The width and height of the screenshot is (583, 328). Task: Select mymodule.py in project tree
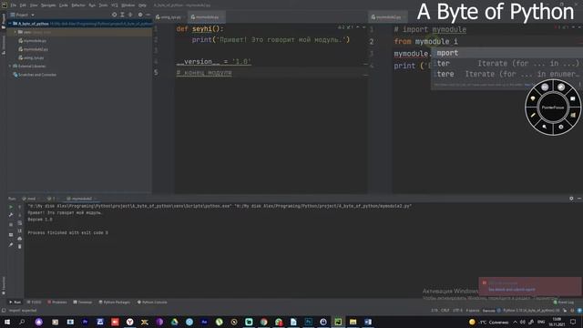click(x=33, y=40)
